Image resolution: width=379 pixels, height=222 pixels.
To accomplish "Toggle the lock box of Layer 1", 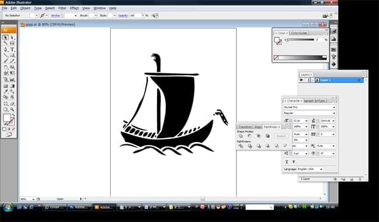I will point(306,80).
